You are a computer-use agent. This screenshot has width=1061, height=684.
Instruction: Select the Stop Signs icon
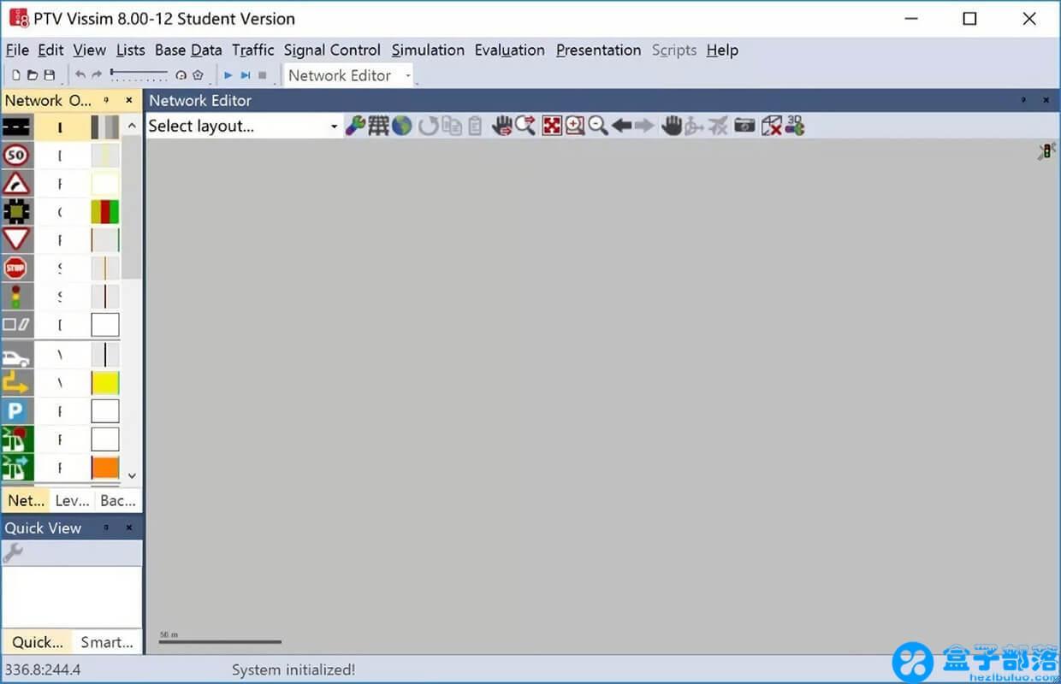(17, 268)
